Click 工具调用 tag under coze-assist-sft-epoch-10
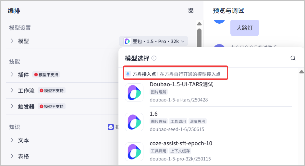The width and height of the screenshot is (305, 166). click(x=159, y=151)
